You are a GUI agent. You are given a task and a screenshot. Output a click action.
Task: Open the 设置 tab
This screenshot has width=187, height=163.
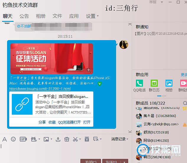coord(91,16)
